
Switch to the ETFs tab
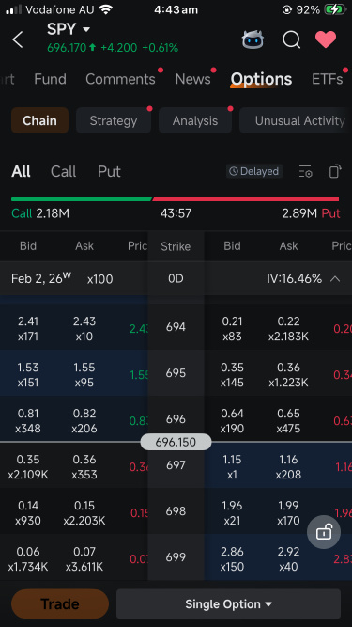tap(328, 79)
